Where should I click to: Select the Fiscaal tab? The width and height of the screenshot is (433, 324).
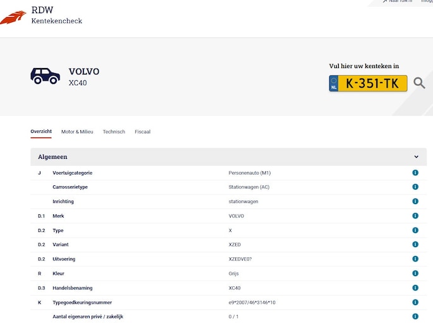click(x=142, y=132)
